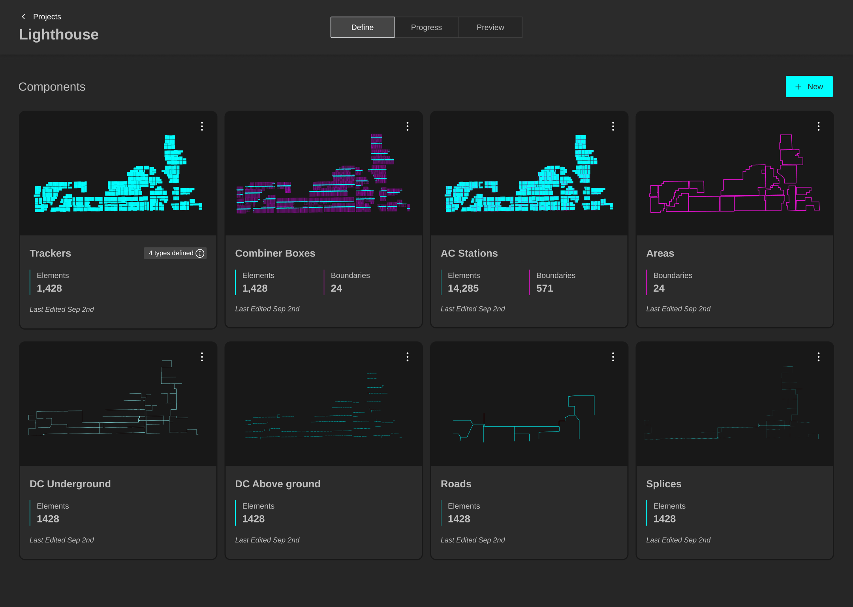
Task: Open the DC Above ground card kebab menu
Action: point(408,357)
